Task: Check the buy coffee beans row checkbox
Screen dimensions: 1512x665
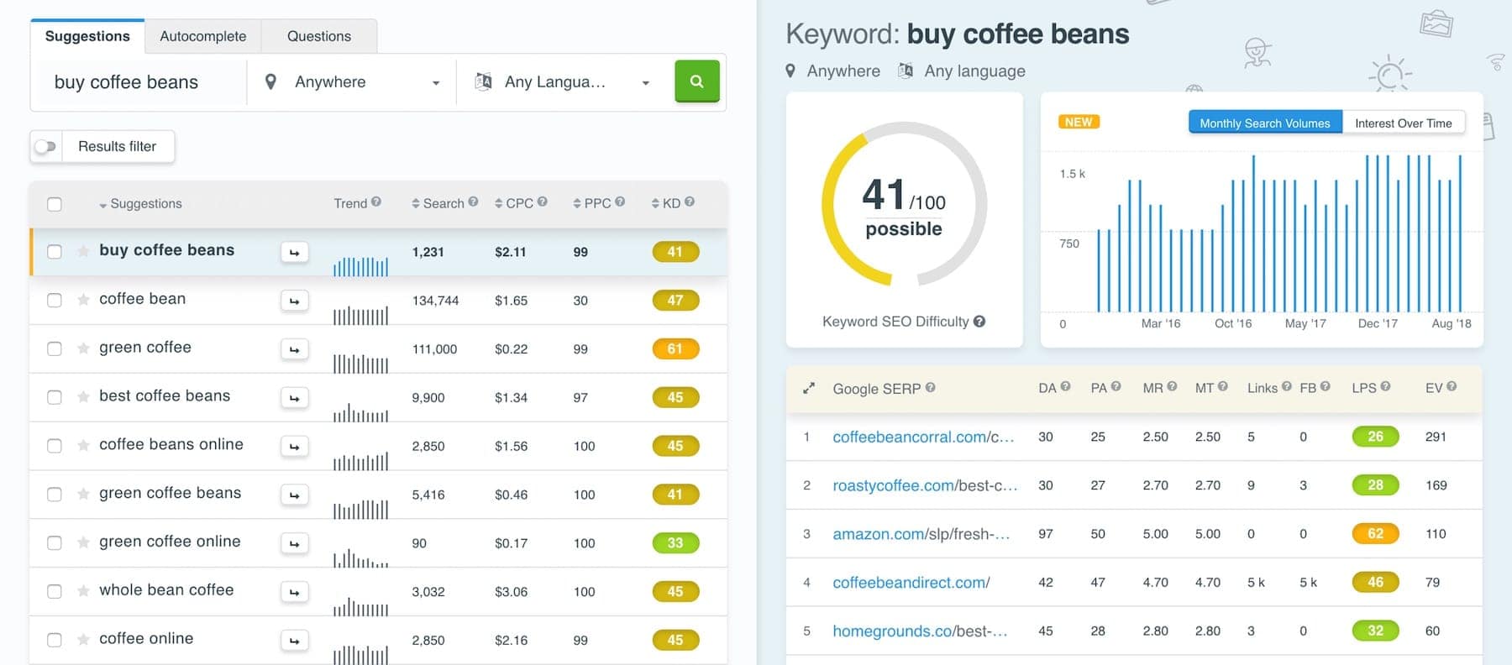Action: tap(55, 252)
